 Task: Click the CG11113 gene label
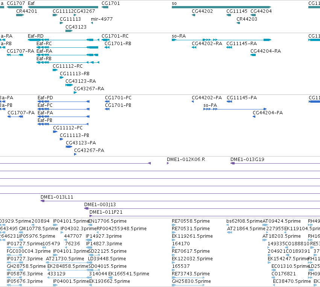(x=70, y=19)
